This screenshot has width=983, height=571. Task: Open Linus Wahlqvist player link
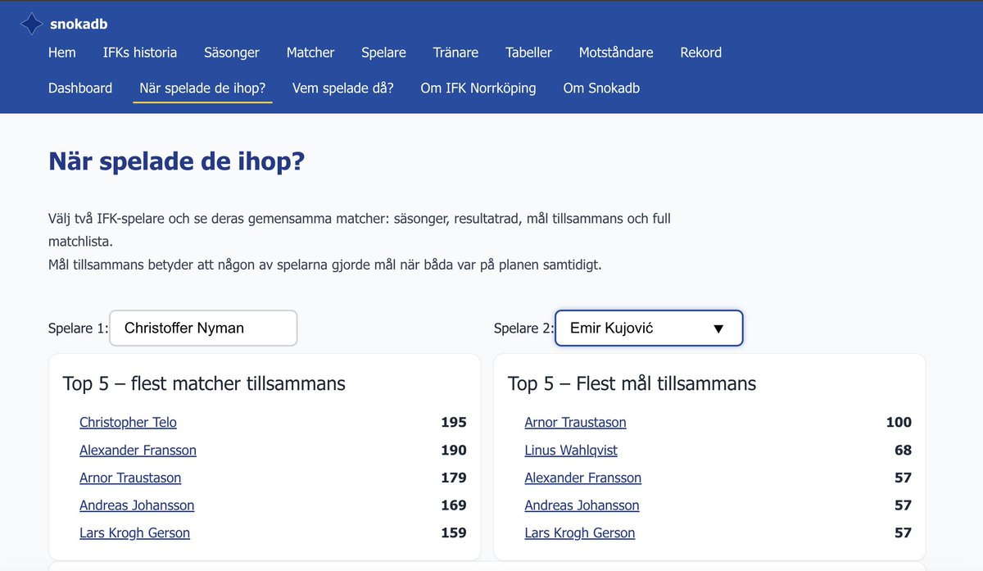click(571, 450)
